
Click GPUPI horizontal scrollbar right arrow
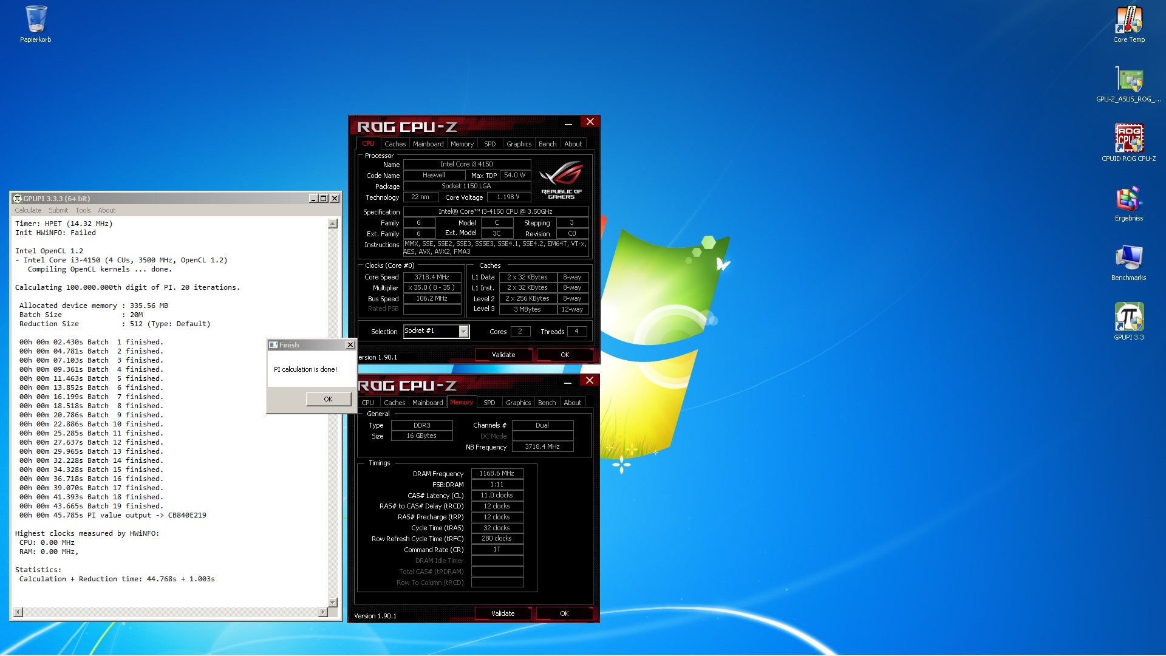click(x=322, y=612)
